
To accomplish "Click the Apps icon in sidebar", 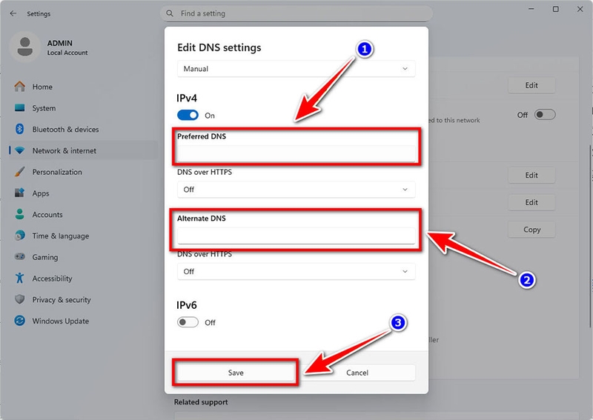I will [x=20, y=193].
